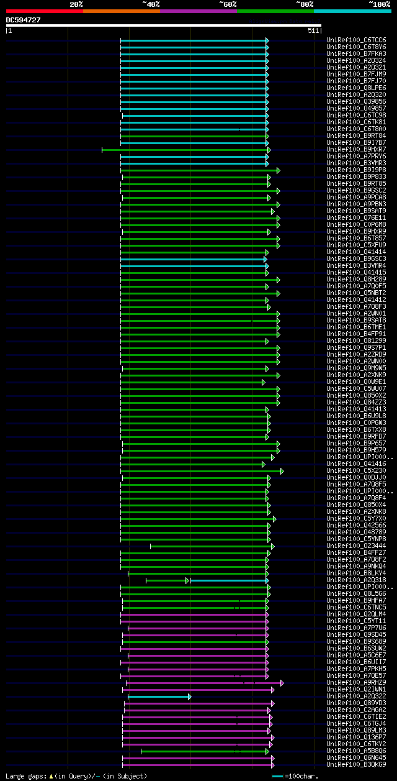The width and height of the screenshot is (397, 781).
Task: Click the orange ~40% identity legend segment
Action: click(x=122, y=11)
